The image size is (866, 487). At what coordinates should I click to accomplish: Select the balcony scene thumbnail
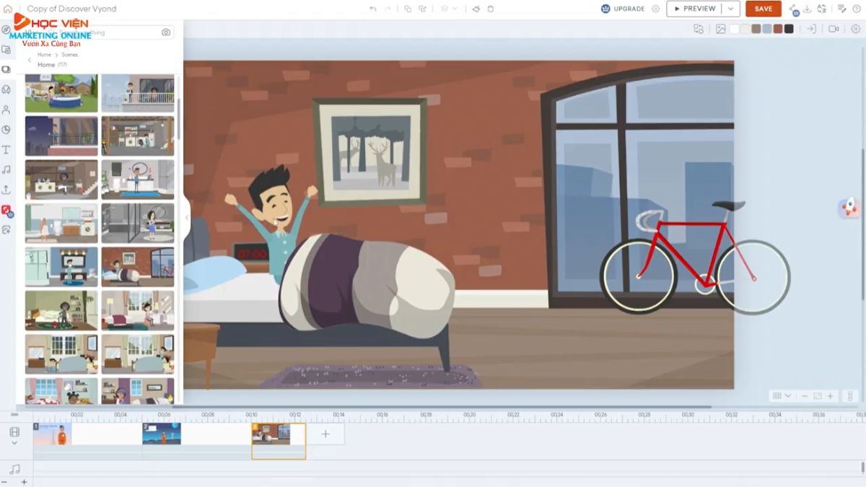[x=138, y=92]
